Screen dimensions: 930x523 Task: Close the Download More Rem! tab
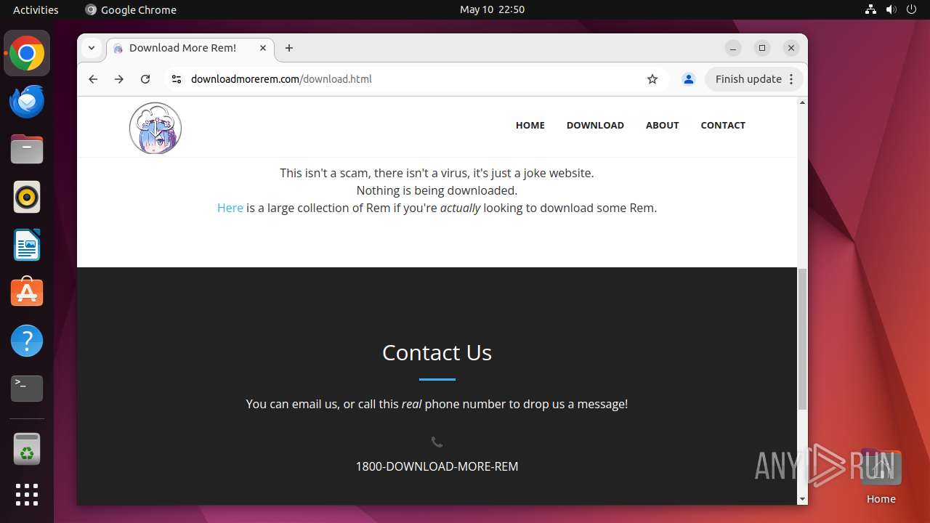click(263, 48)
